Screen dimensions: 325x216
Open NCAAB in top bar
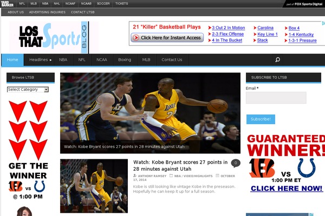pos(86,4)
